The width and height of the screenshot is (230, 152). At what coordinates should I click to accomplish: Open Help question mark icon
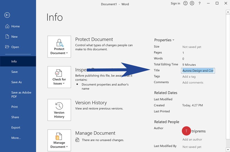click(200, 3)
